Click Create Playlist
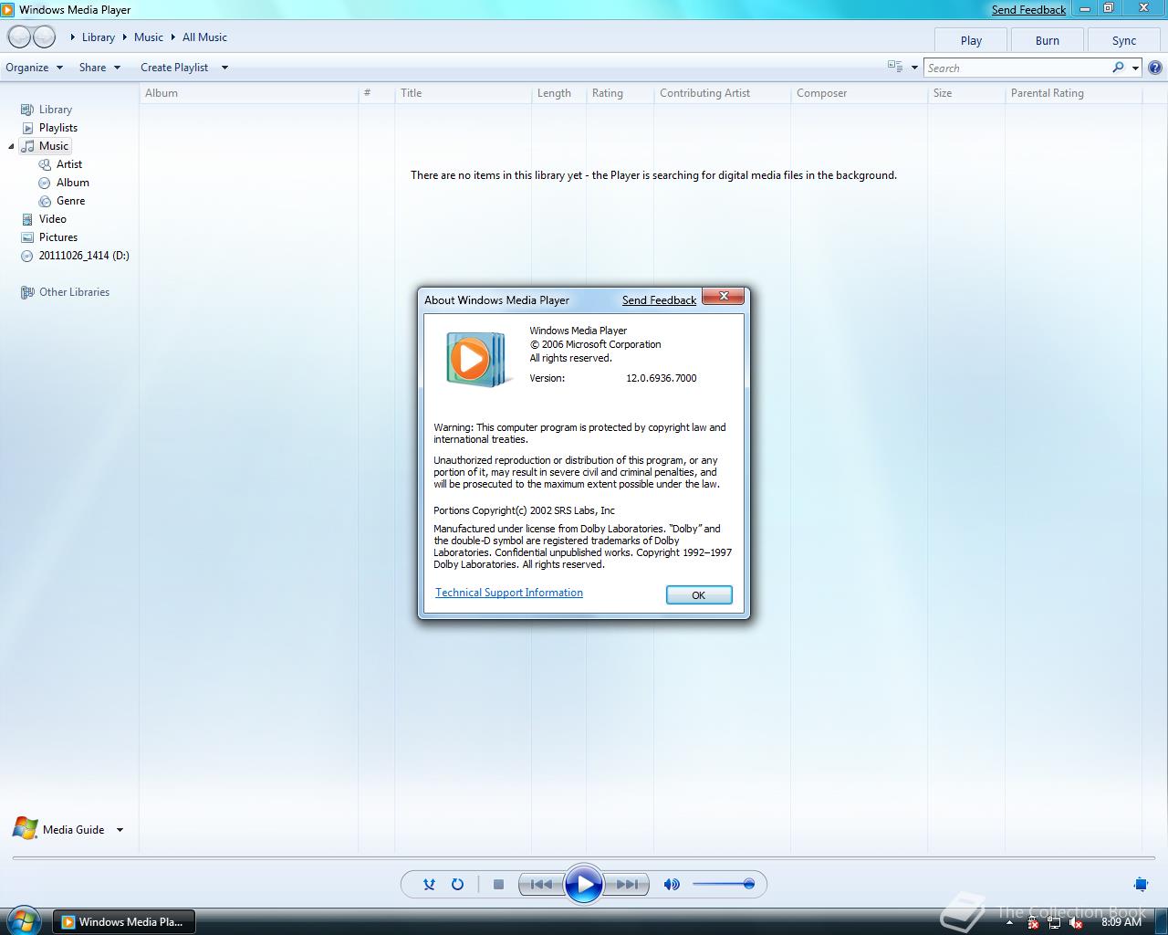Screen dimensions: 1168x935 [174, 68]
